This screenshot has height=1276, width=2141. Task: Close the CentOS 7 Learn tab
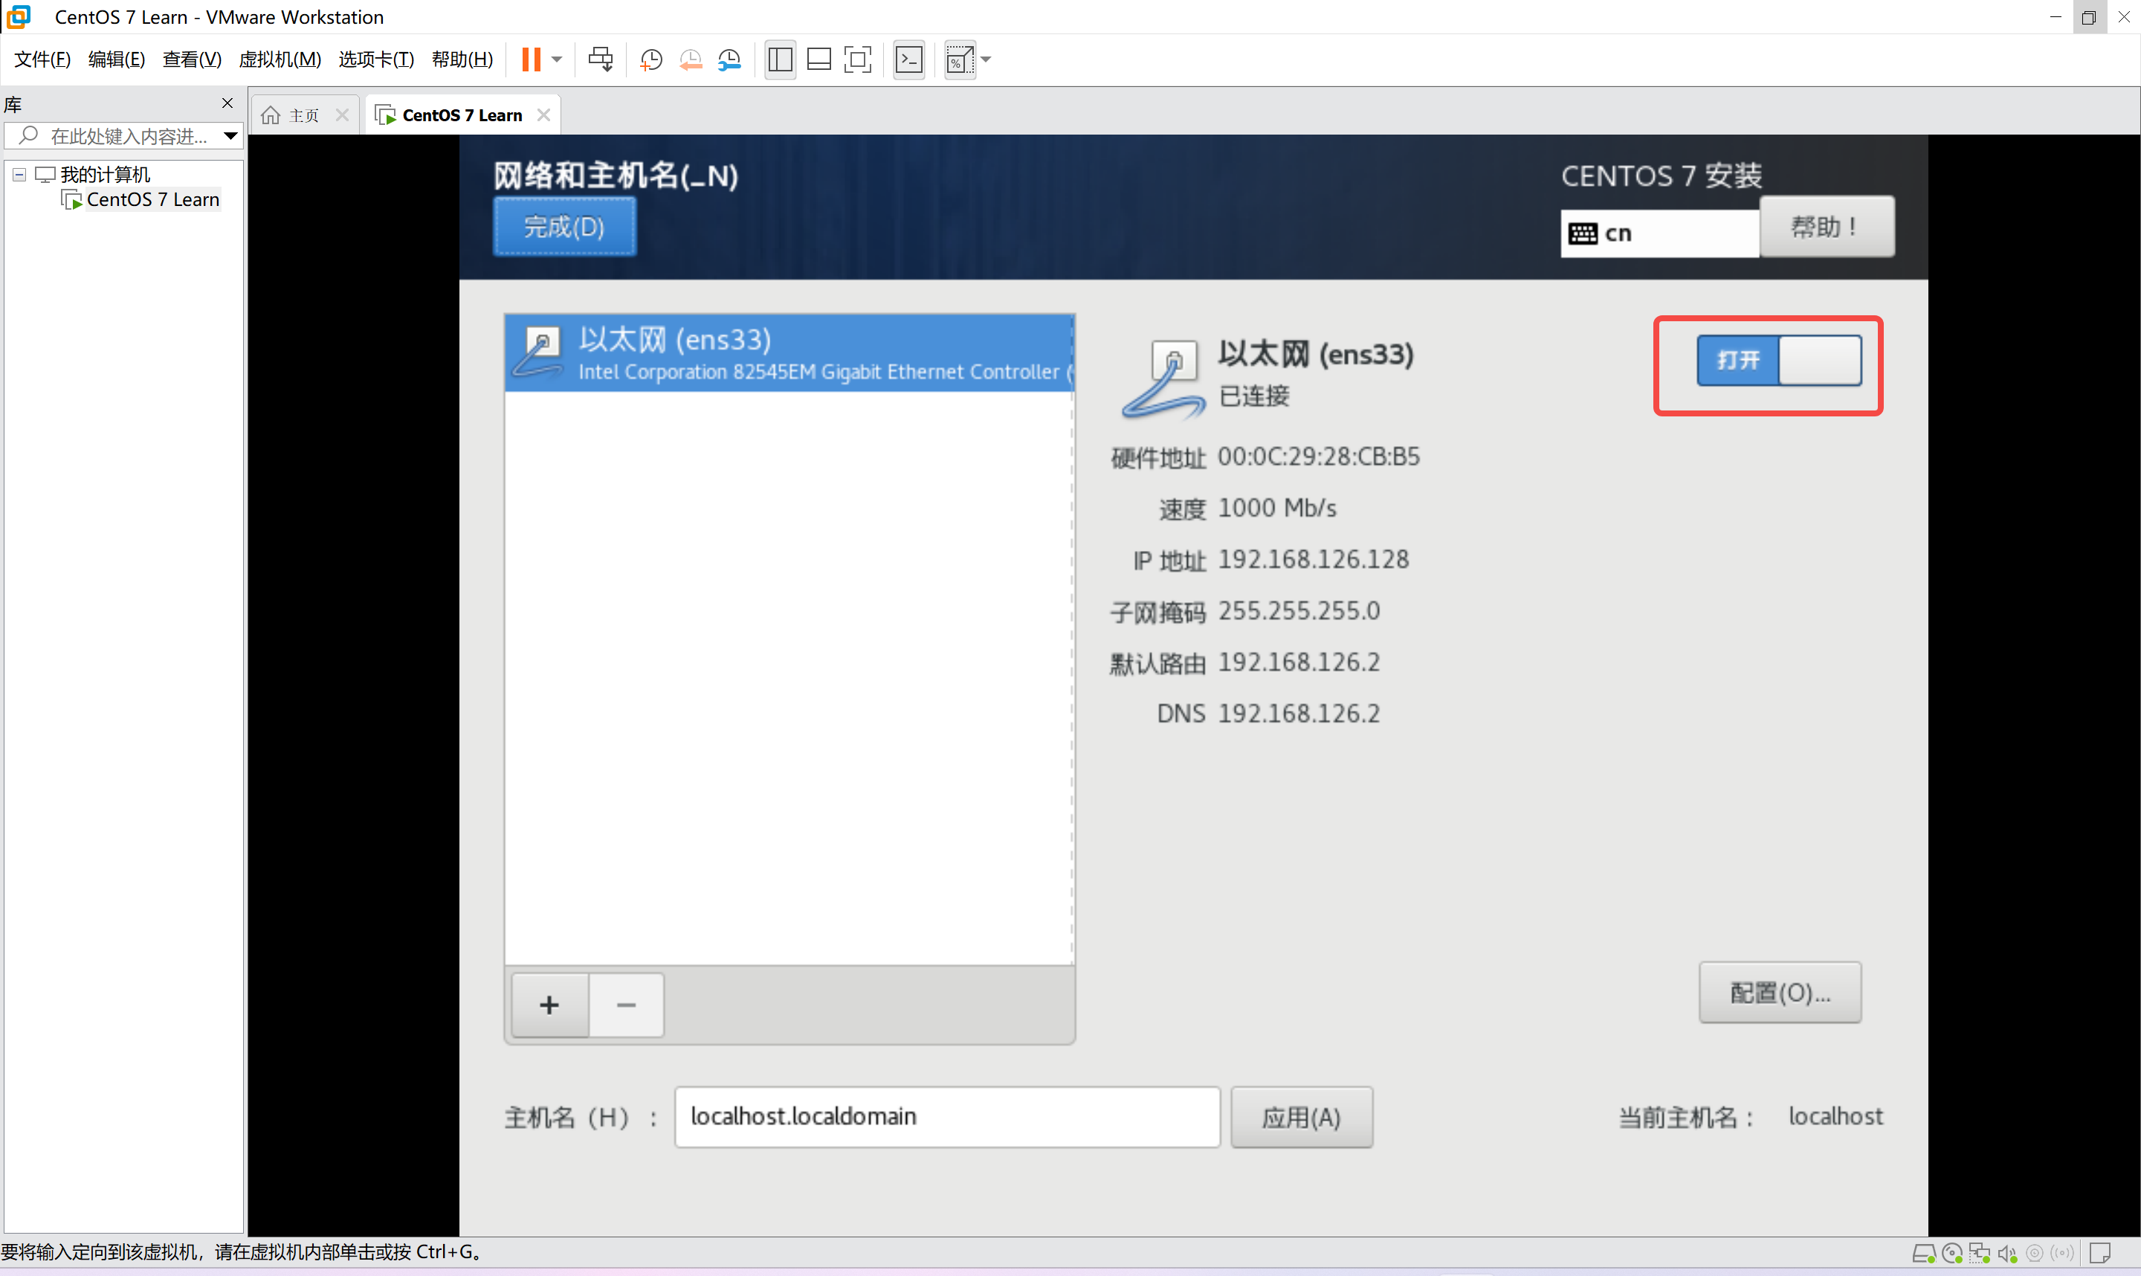pos(543,115)
